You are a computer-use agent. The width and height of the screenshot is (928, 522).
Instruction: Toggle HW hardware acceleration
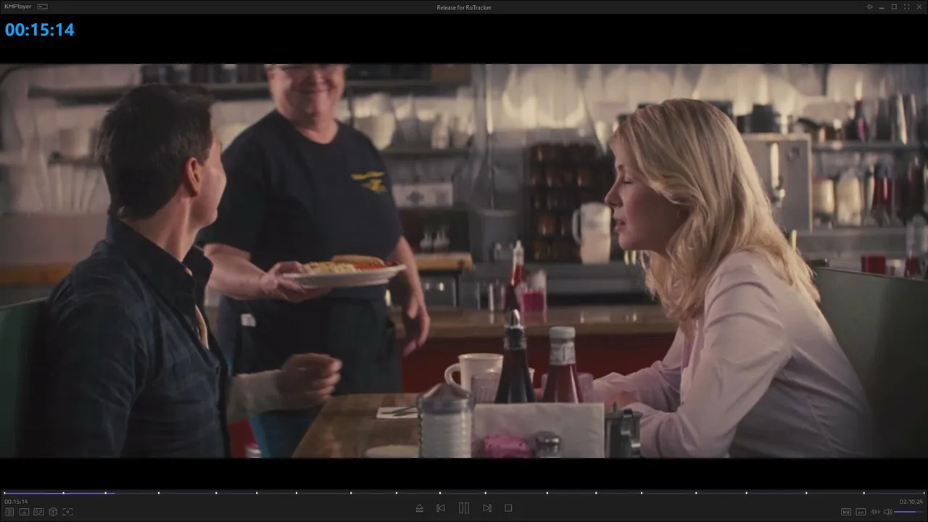(x=846, y=512)
